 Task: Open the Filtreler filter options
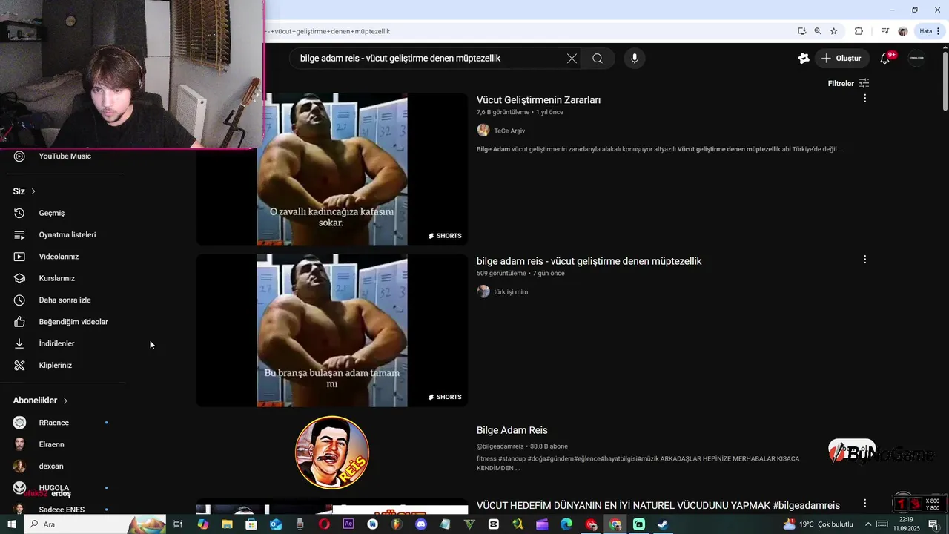click(x=848, y=83)
